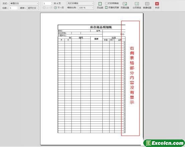This screenshot has height=147, width=185.
Task: Open the 无打印缩放 scaling dropdown
Action: coord(81,3)
